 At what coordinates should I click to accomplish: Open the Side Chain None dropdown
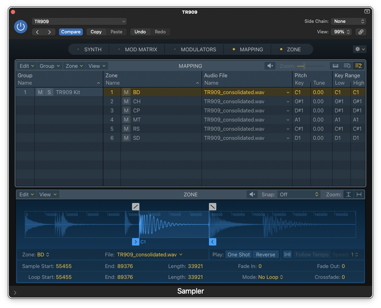point(348,21)
